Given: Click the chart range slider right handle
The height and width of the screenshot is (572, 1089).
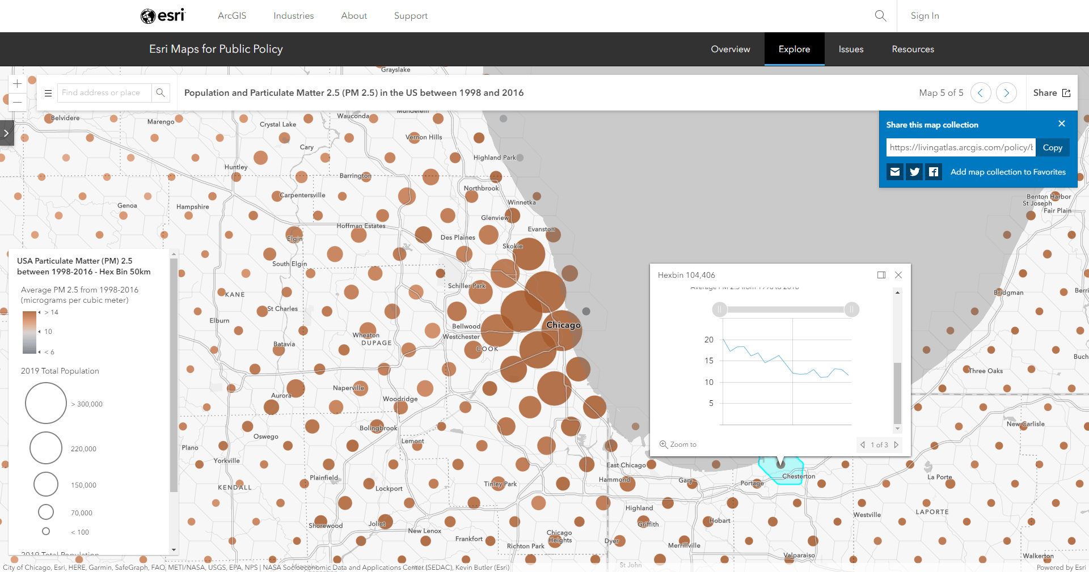Looking at the screenshot, I should (x=852, y=310).
